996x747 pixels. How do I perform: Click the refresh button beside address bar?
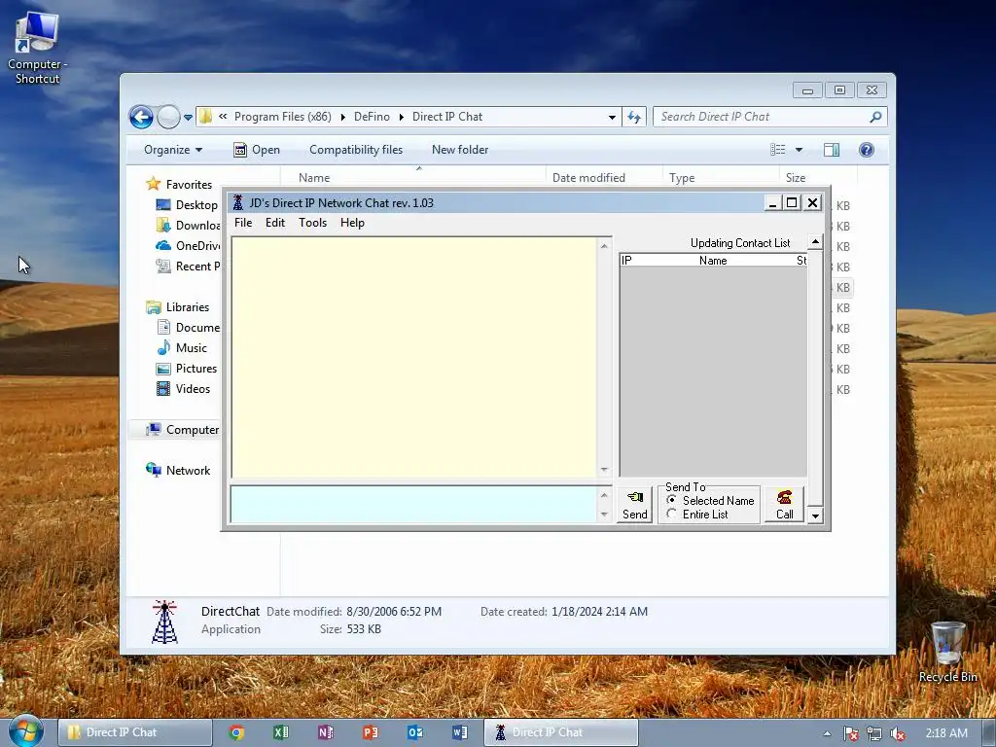pos(634,117)
